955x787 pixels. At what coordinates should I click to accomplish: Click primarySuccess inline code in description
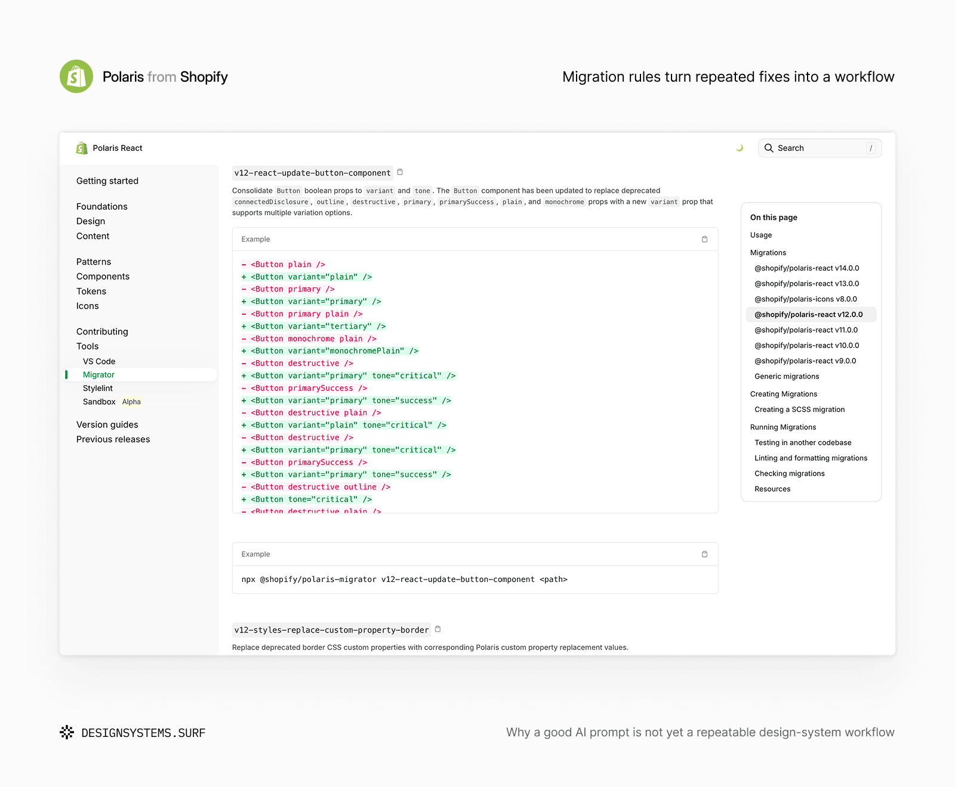pyautogui.click(x=467, y=202)
